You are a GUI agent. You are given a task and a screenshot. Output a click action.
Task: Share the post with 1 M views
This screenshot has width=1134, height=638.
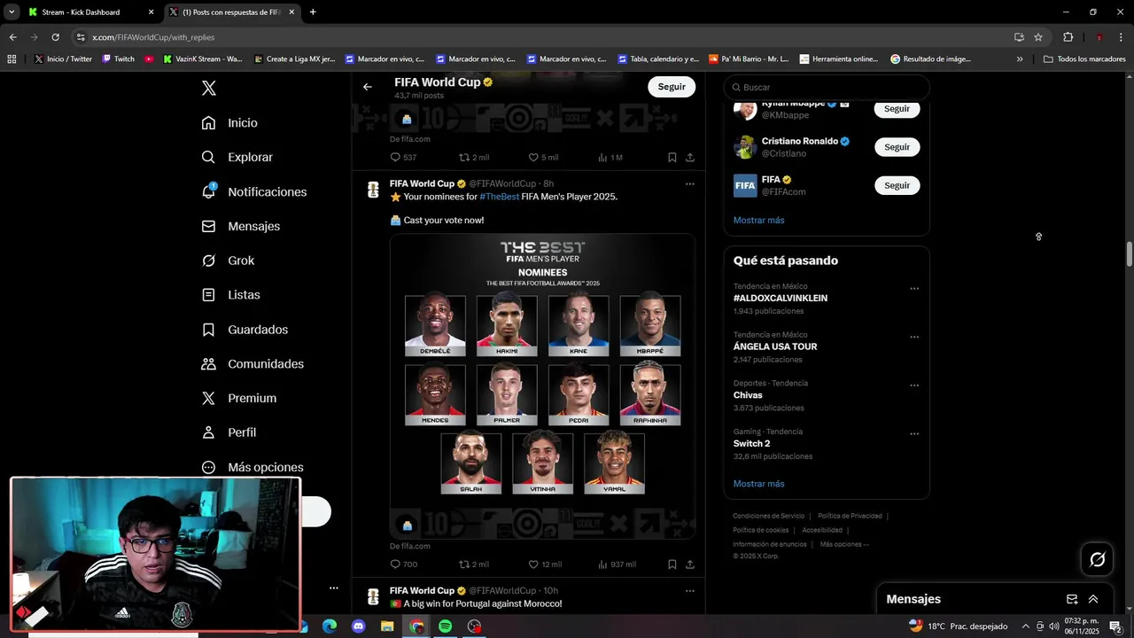pos(690,158)
